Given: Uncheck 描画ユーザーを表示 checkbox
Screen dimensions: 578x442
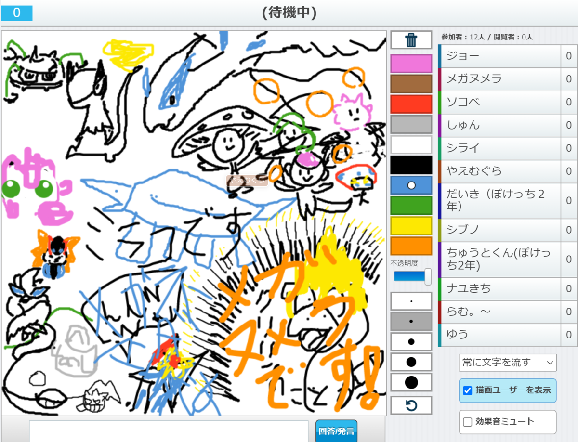Looking at the screenshot, I should pyautogui.click(x=467, y=390).
